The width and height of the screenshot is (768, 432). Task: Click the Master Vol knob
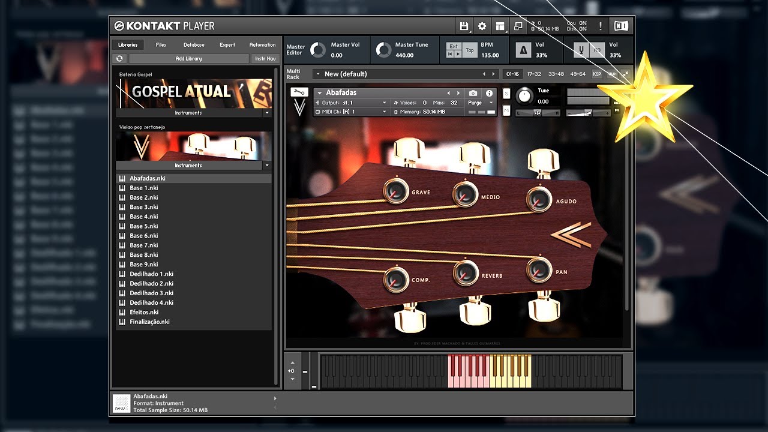click(x=318, y=50)
